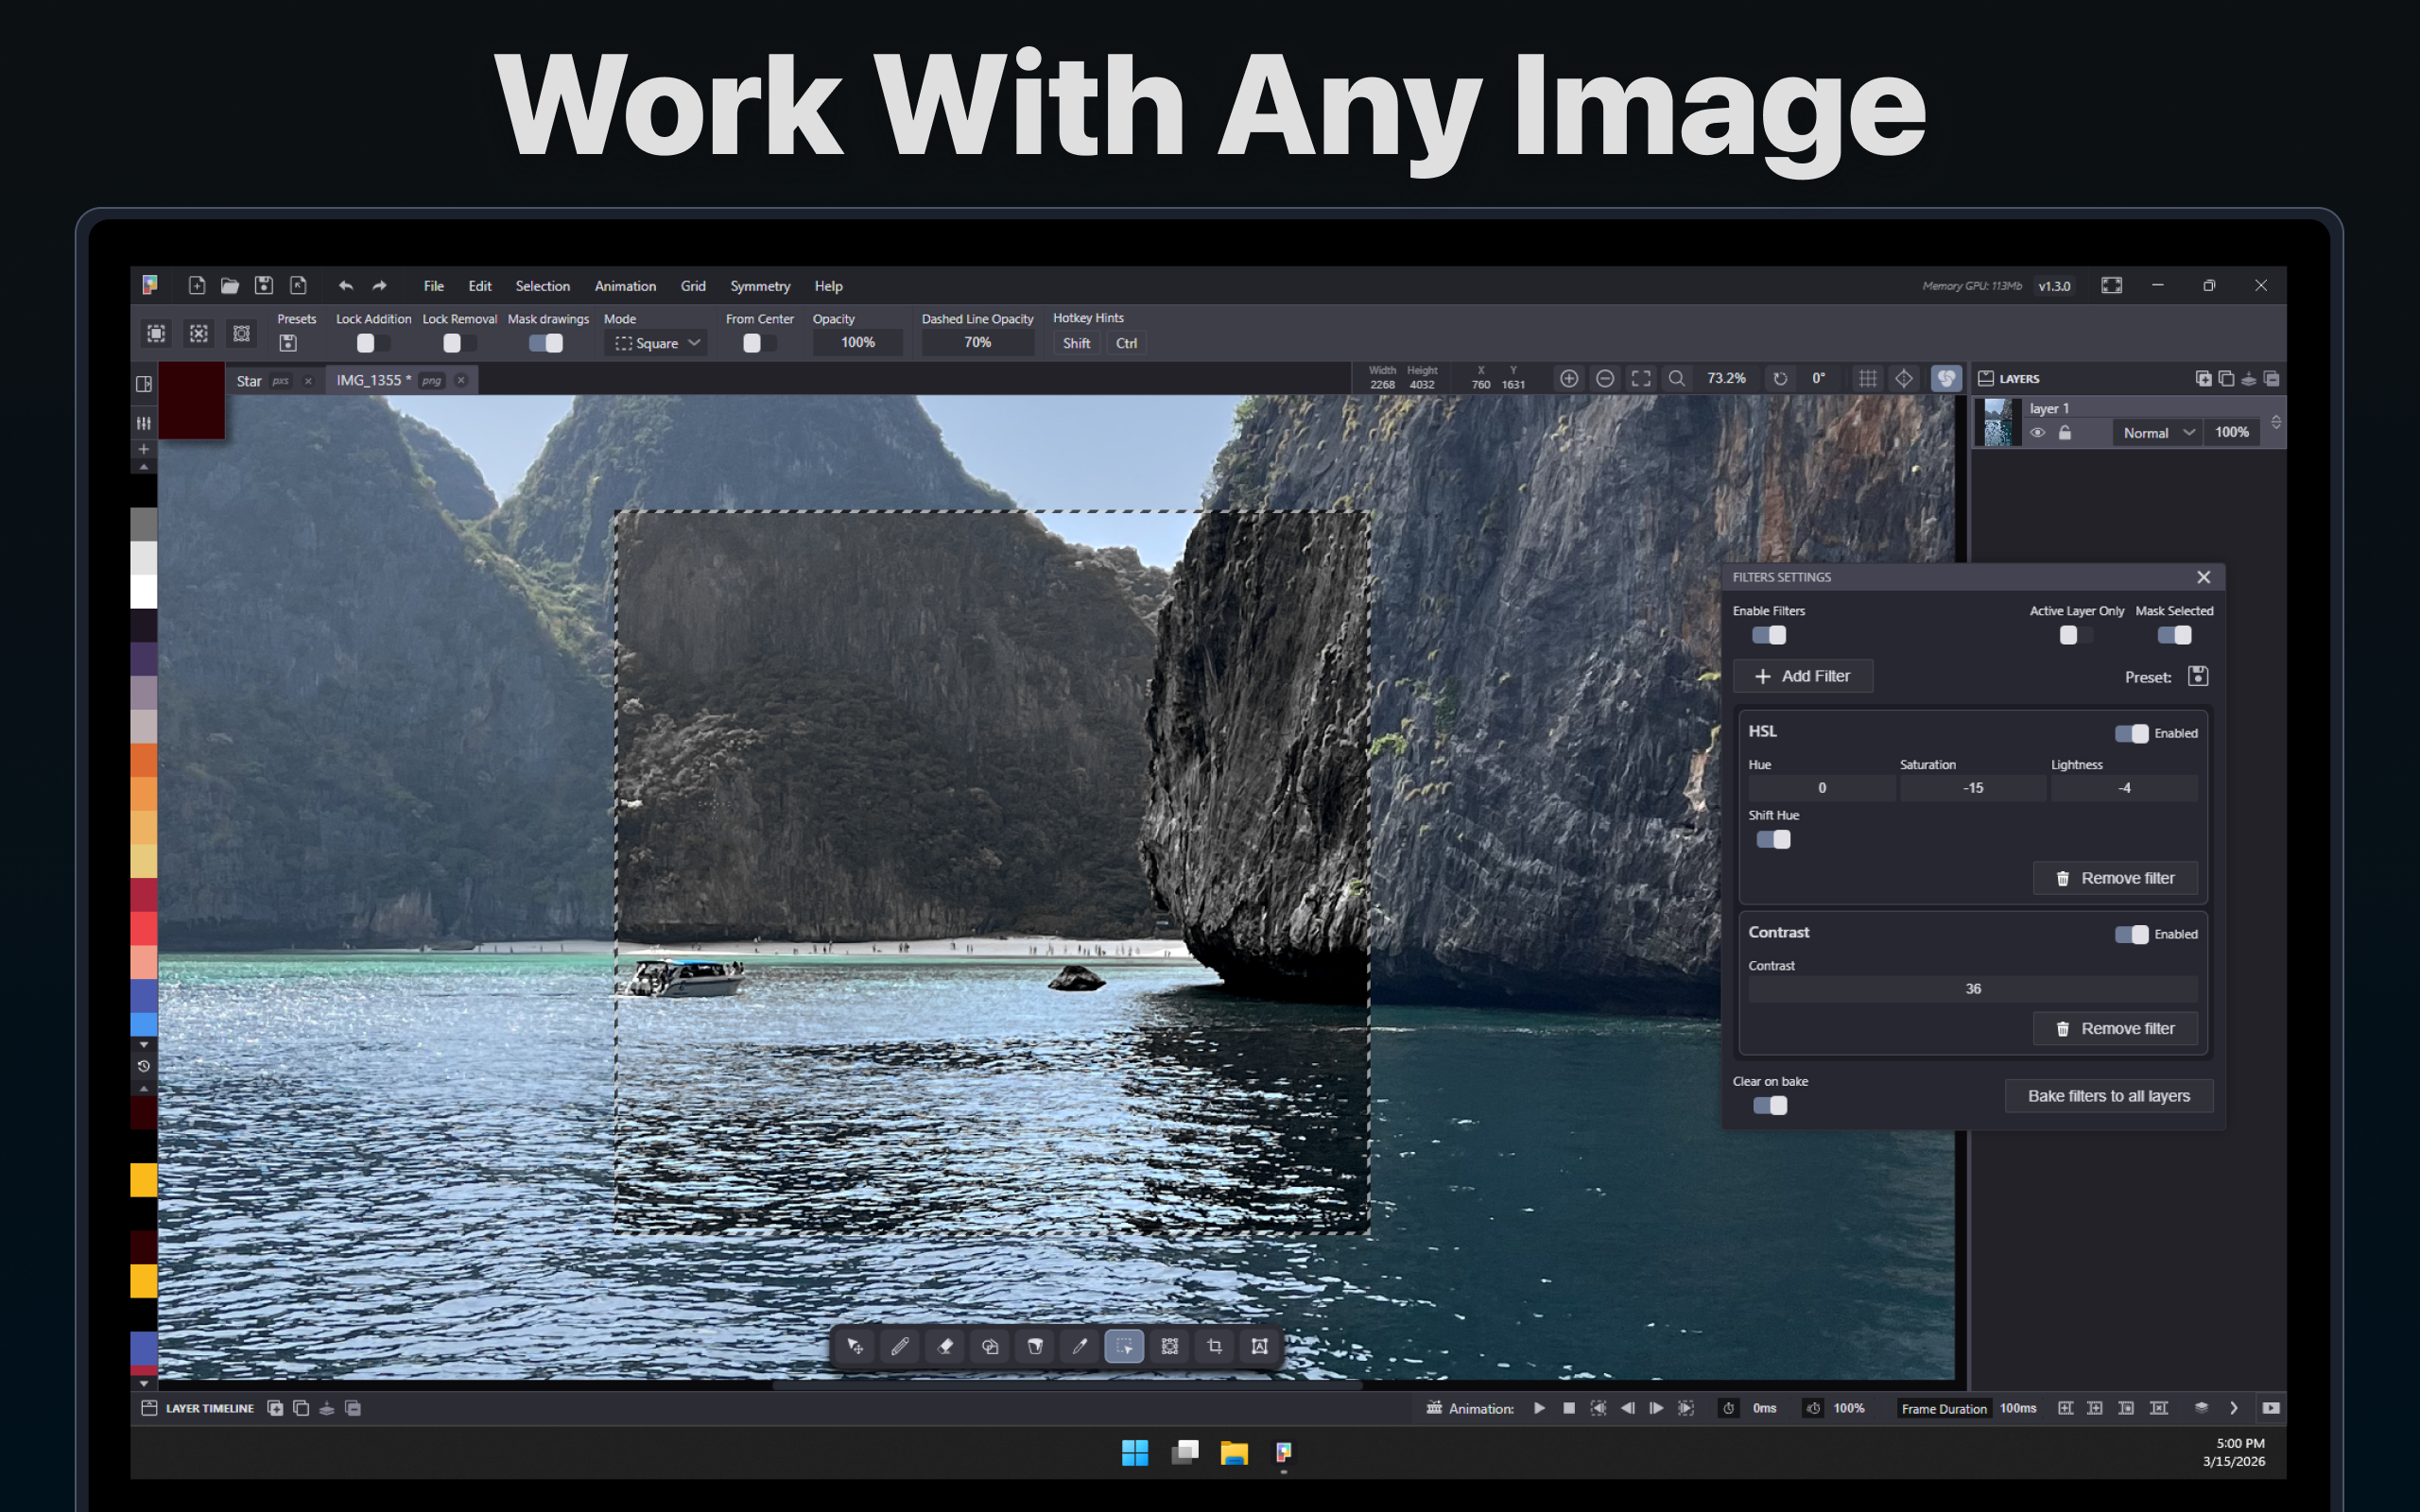The height and width of the screenshot is (1512, 2420).
Task: Toggle Mask Selected switch
Action: [2174, 635]
